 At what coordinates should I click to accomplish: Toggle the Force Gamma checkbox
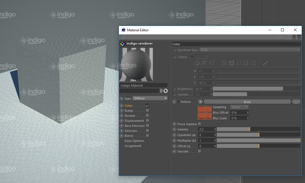click(199, 124)
